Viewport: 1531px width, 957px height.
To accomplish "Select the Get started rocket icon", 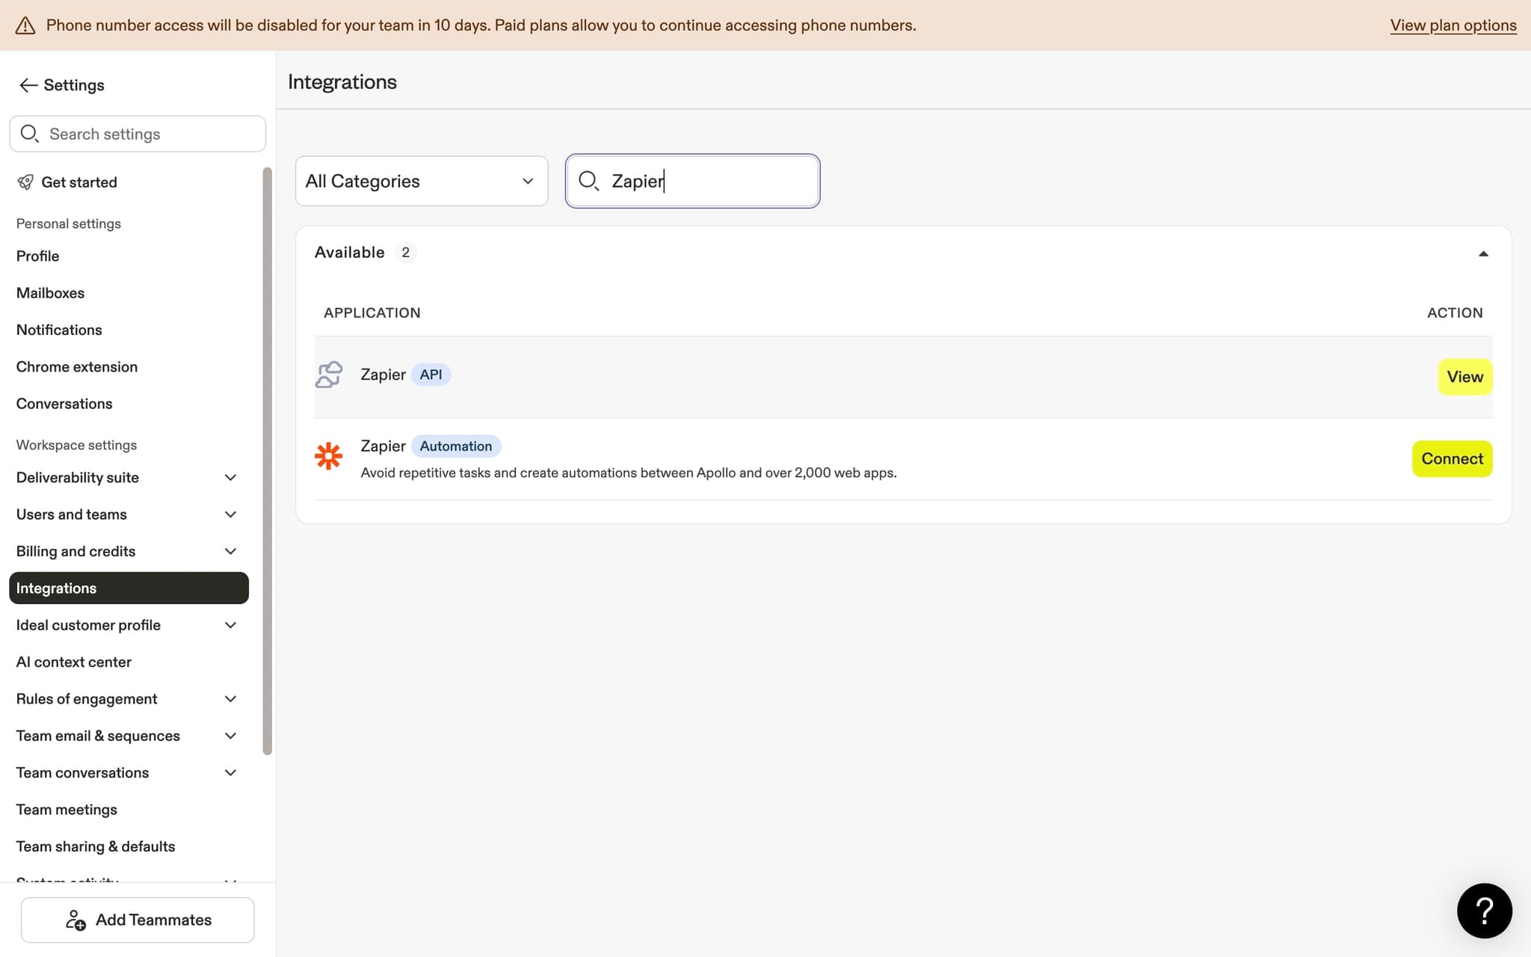I will (26, 182).
